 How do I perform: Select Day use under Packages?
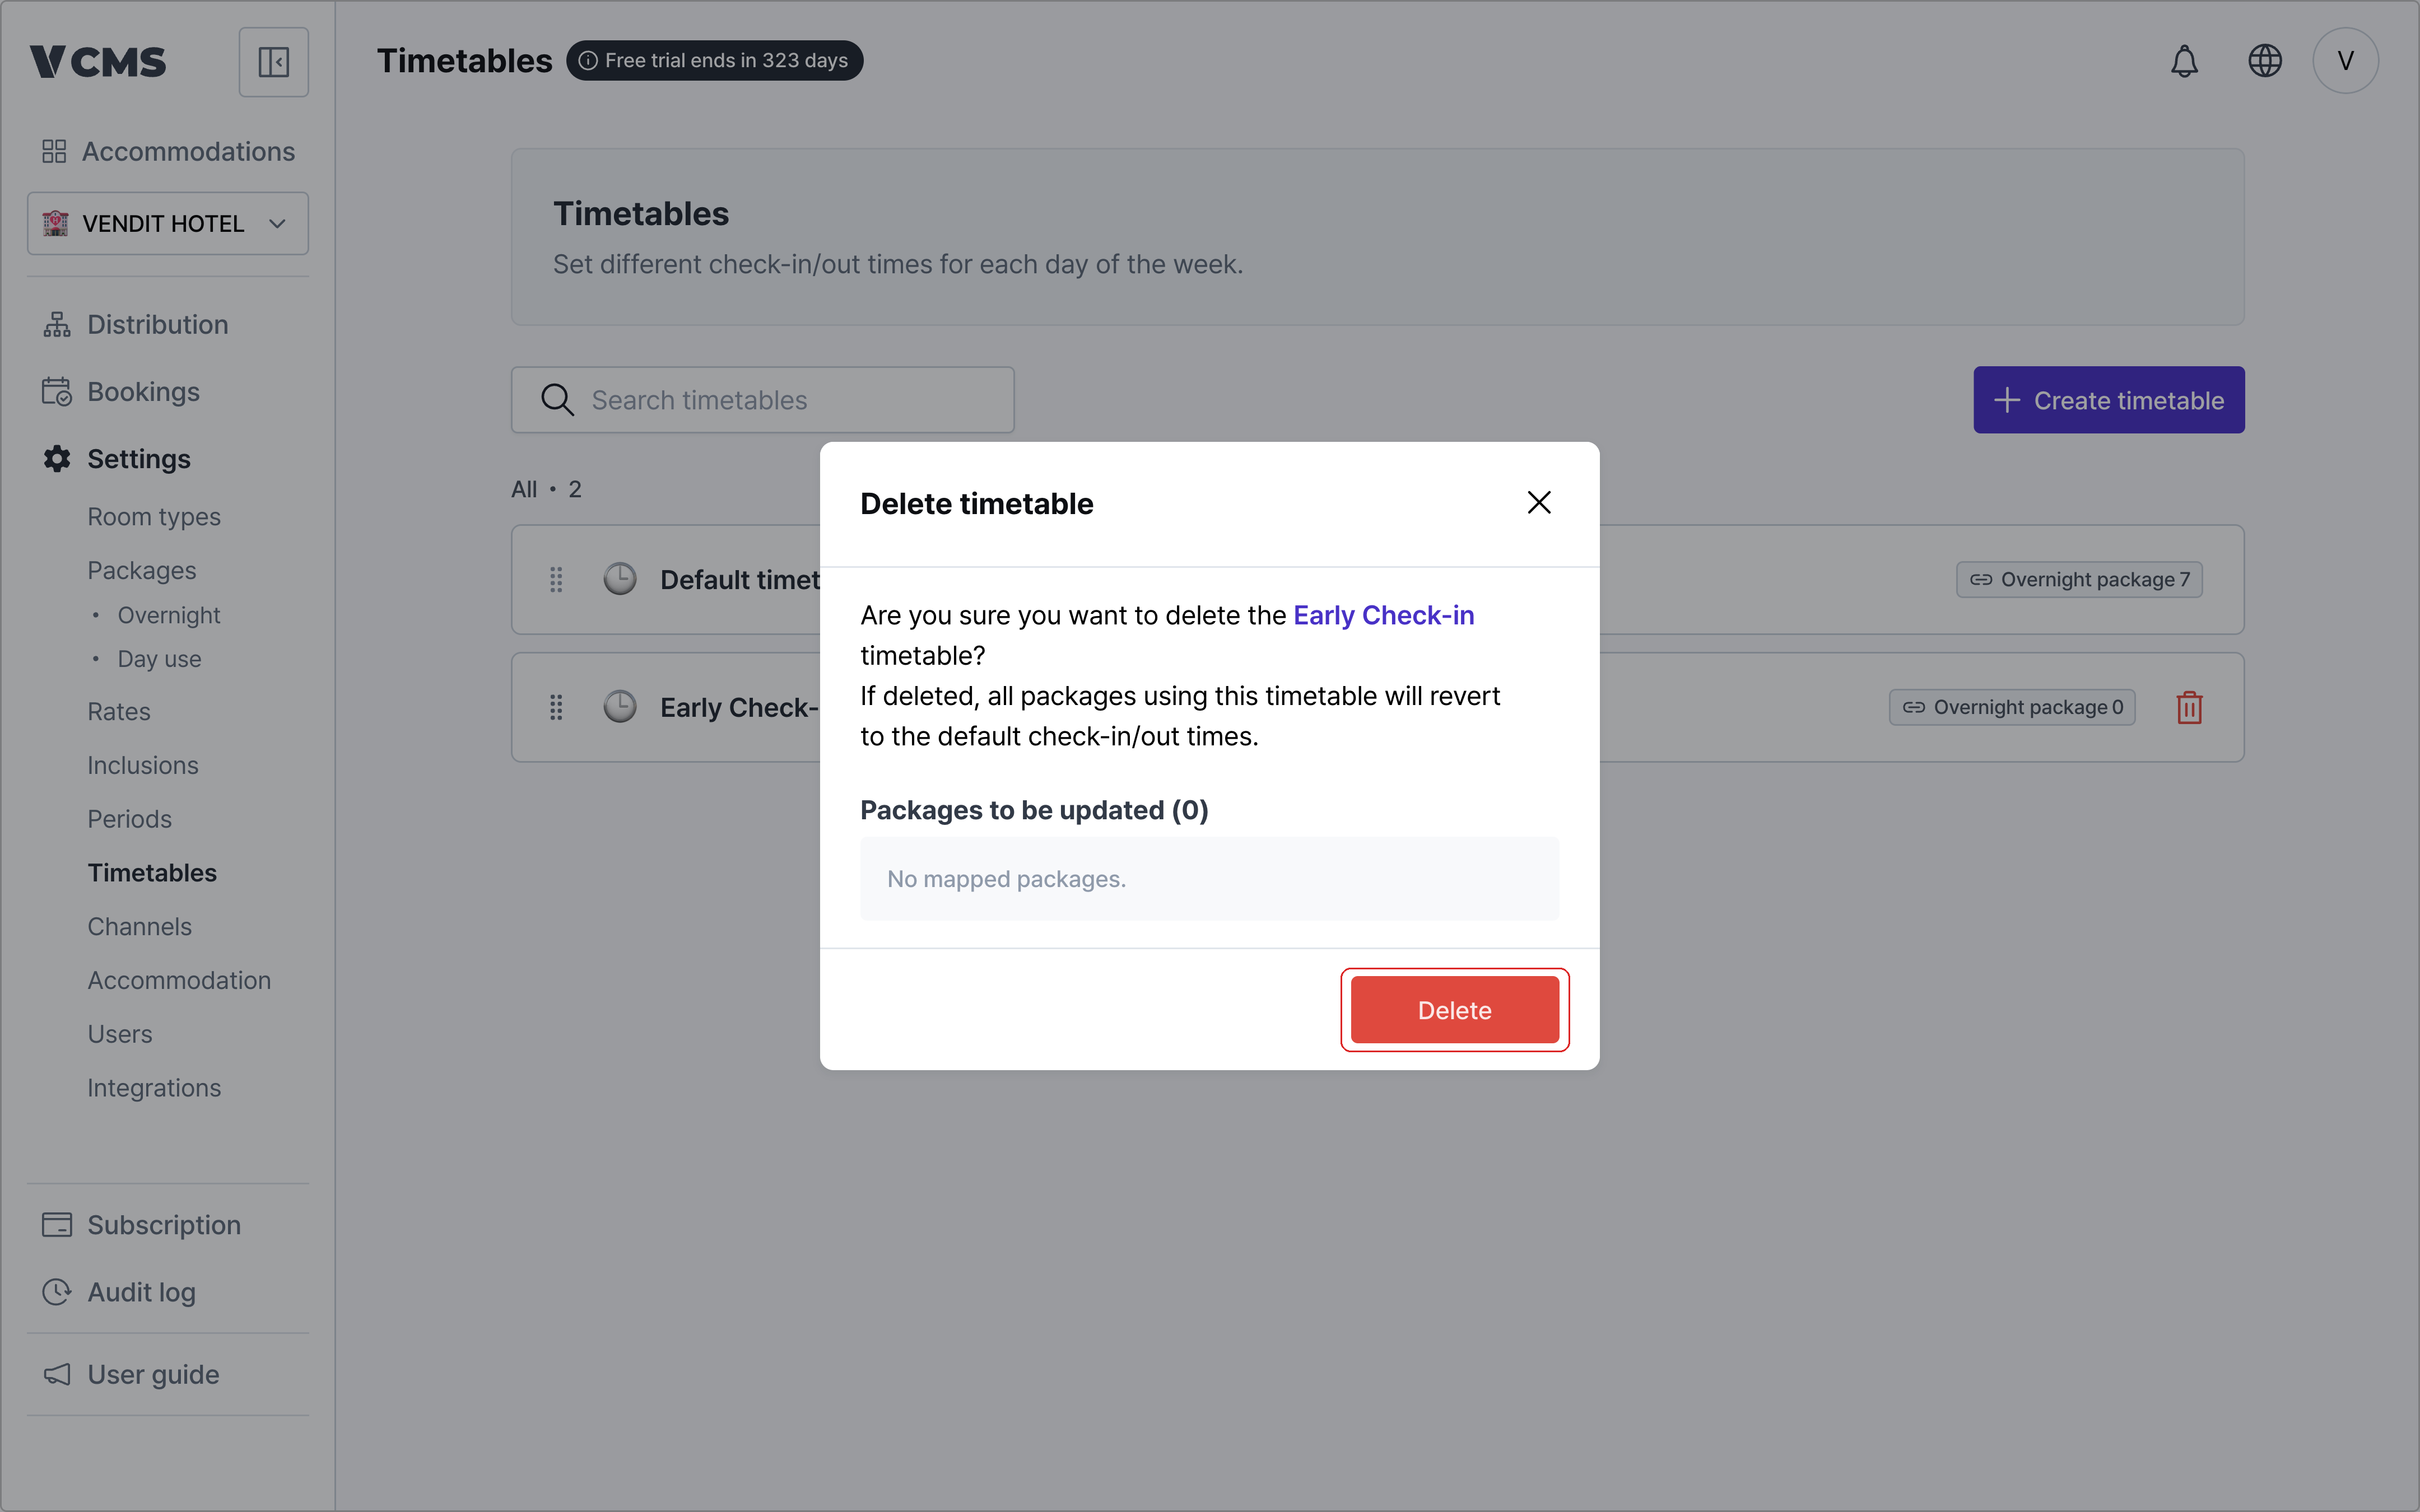click(160, 659)
